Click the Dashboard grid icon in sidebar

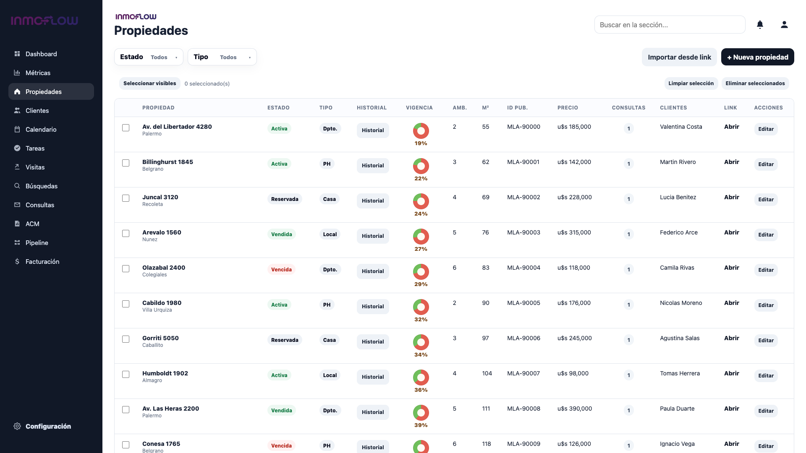(17, 54)
